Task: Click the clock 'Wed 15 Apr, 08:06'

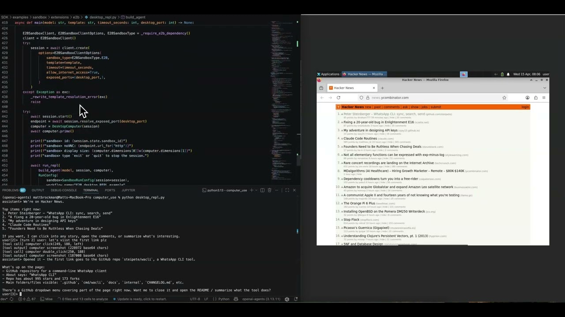Action: (x=527, y=74)
